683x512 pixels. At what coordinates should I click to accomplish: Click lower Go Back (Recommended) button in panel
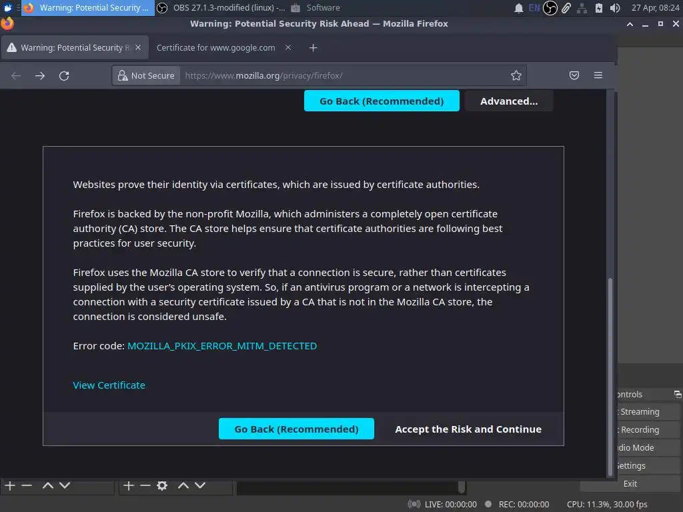pyautogui.click(x=296, y=429)
